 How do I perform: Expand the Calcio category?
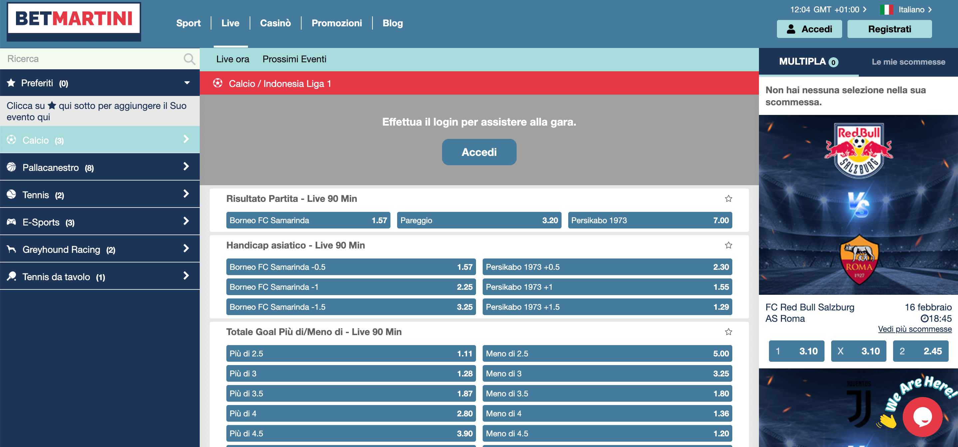coord(186,140)
